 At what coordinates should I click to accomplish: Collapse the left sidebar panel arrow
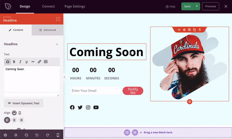(x=64, y=77)
